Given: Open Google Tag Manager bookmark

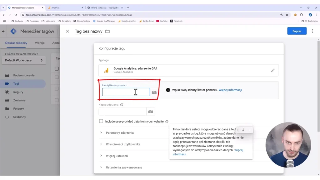Looking at the screenshot, I should click(x=104, y=21).
